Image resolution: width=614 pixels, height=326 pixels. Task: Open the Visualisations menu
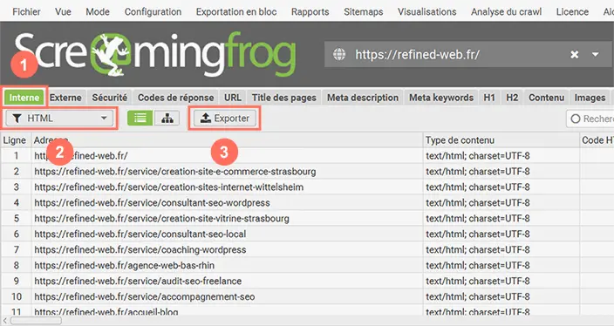pyautogui.click(x=426, y=11)
